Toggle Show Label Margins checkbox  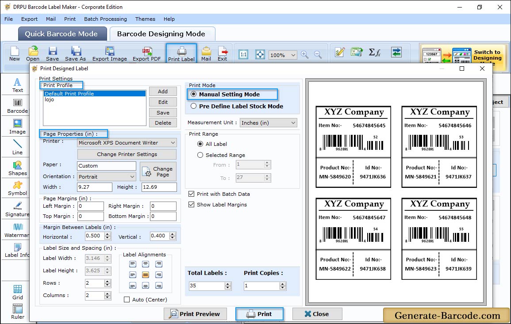[x=191, y=205]
